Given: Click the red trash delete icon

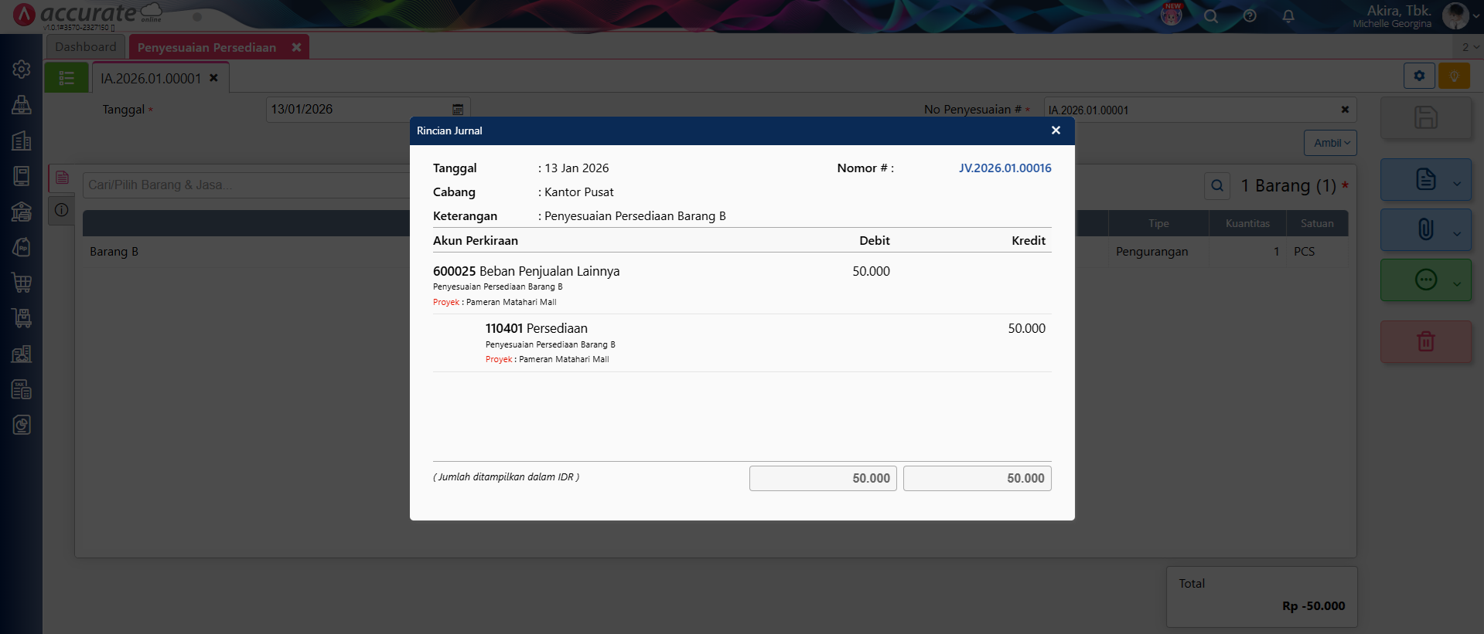Looking at the screenshot, I should point(1425,341).
